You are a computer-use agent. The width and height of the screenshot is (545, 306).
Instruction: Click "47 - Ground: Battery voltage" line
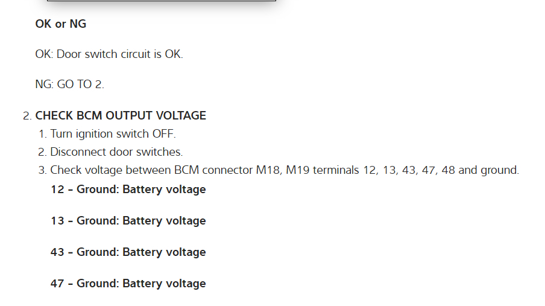[128, 284]
